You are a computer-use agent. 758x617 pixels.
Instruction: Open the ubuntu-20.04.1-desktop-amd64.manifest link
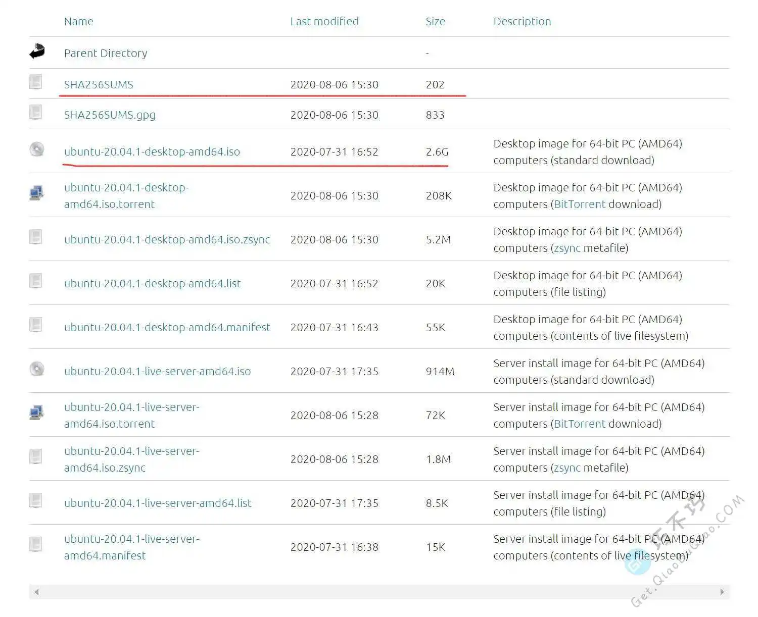tap(167, 327)
